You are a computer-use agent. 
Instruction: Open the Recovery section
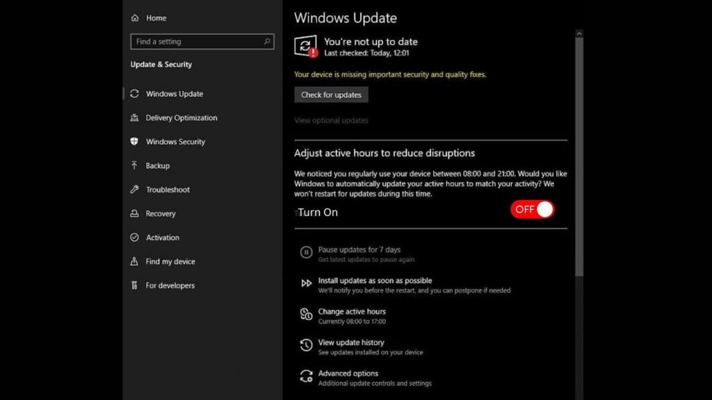[x=161, y=213]
